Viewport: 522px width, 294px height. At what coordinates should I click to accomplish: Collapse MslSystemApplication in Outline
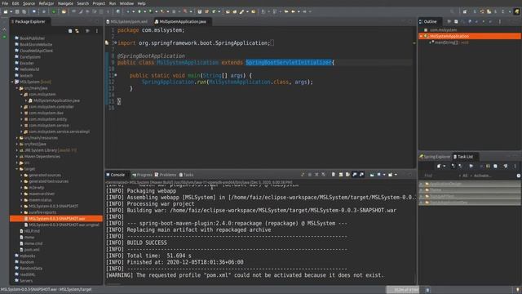[x=421, y=36]
